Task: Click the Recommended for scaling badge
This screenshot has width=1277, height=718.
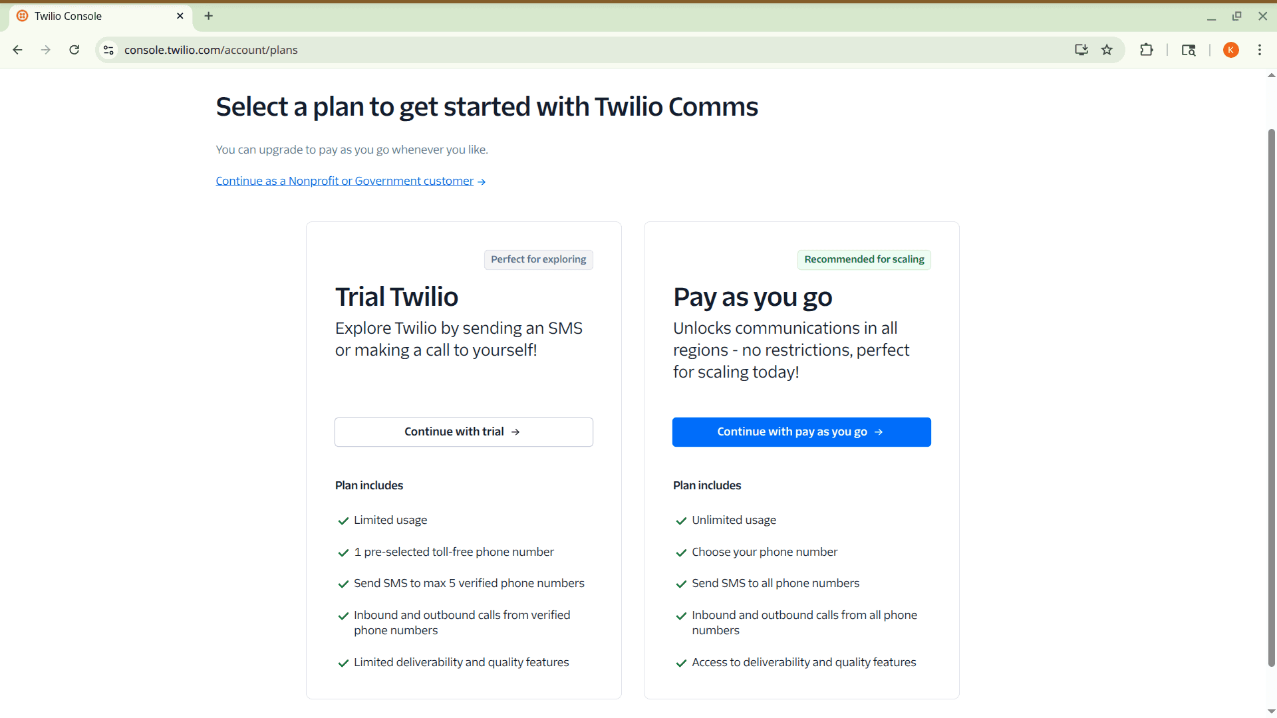Action: (864, 259)
